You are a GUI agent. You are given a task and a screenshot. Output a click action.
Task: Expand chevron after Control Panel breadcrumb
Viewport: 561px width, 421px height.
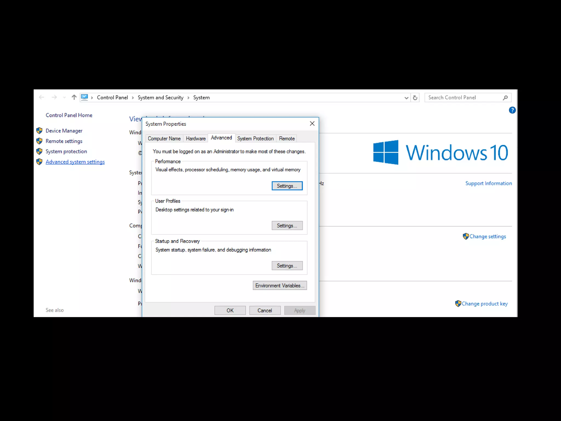(x=133, y=98)
